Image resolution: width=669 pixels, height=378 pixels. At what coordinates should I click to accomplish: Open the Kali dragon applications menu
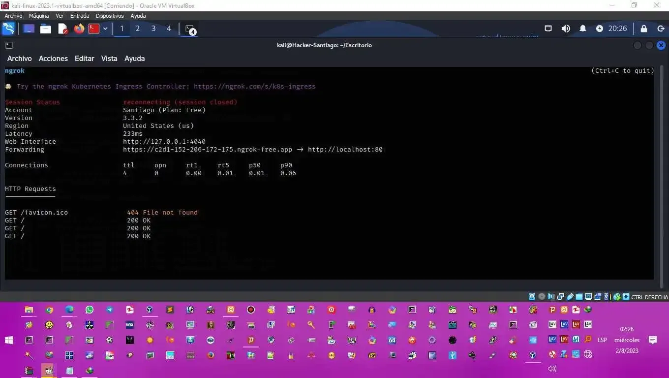(8, 29)
